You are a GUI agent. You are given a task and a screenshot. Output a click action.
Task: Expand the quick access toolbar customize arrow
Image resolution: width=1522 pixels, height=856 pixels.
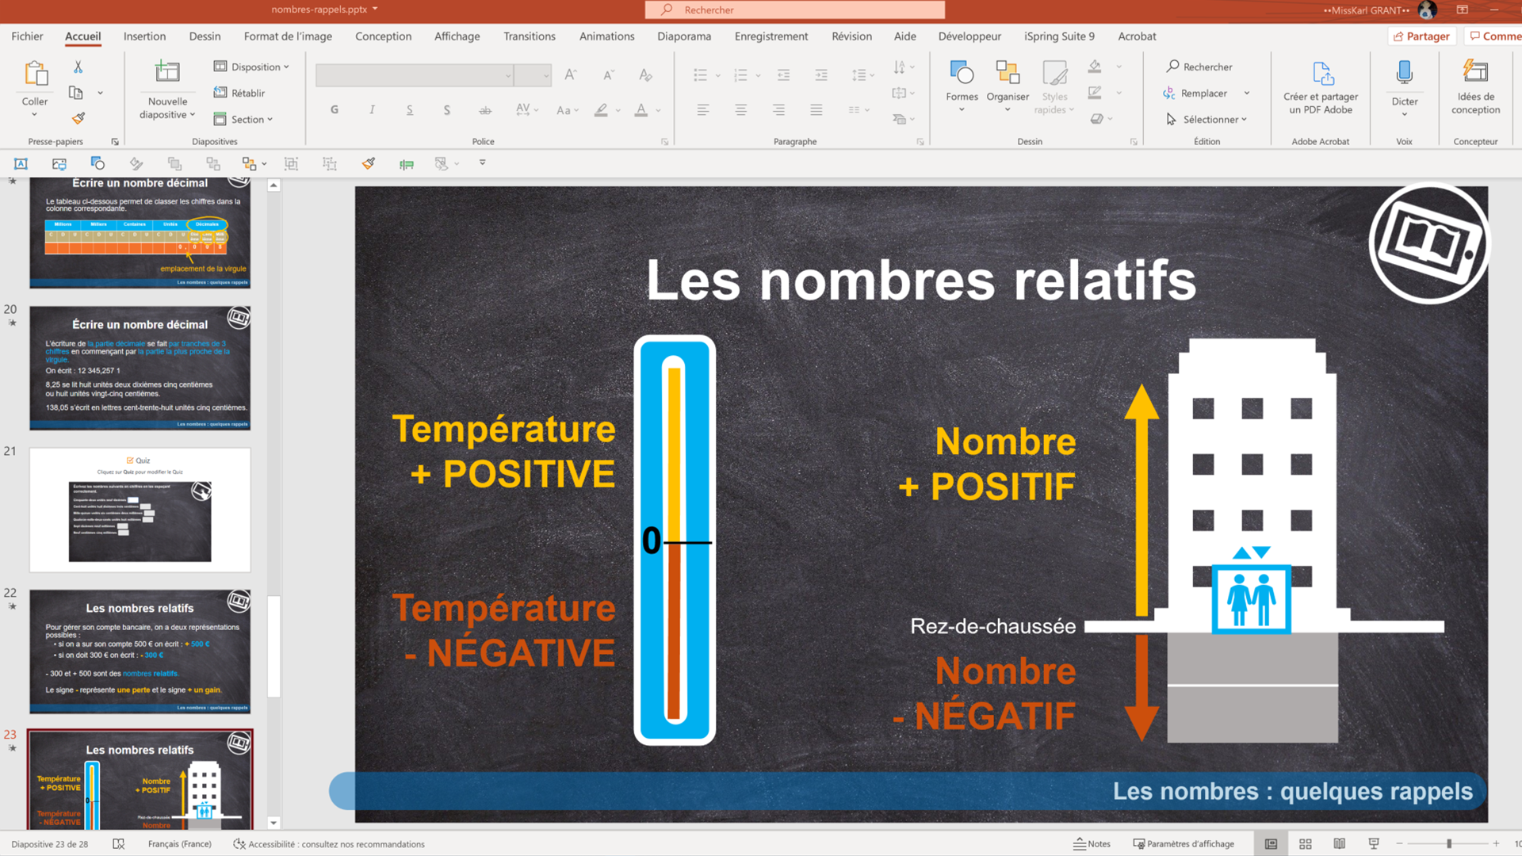[482, 162]
